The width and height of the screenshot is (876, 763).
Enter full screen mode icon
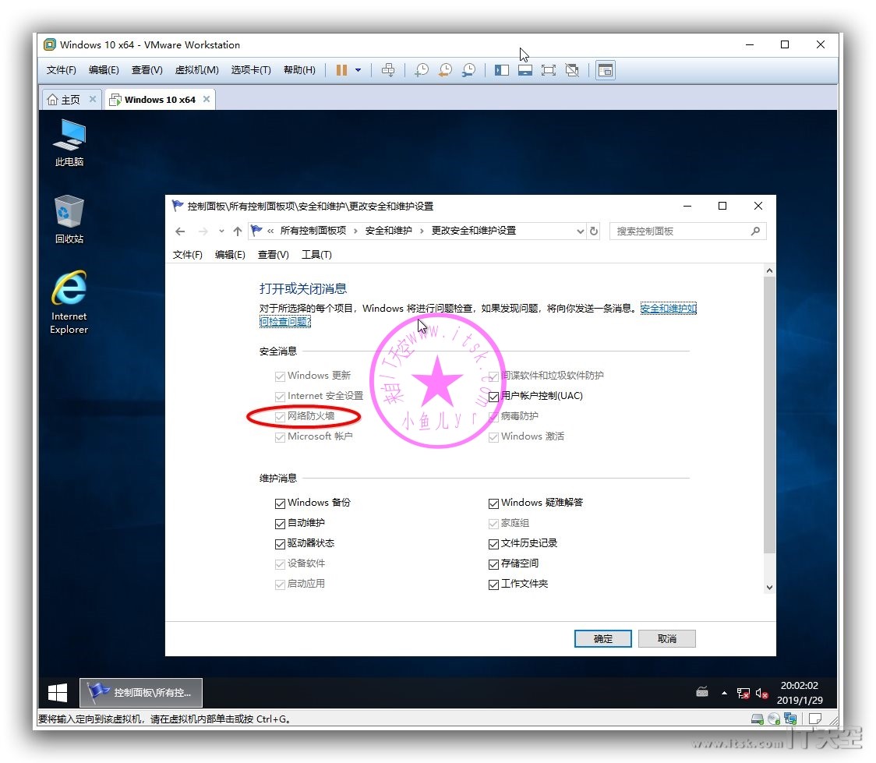point(549,70)
